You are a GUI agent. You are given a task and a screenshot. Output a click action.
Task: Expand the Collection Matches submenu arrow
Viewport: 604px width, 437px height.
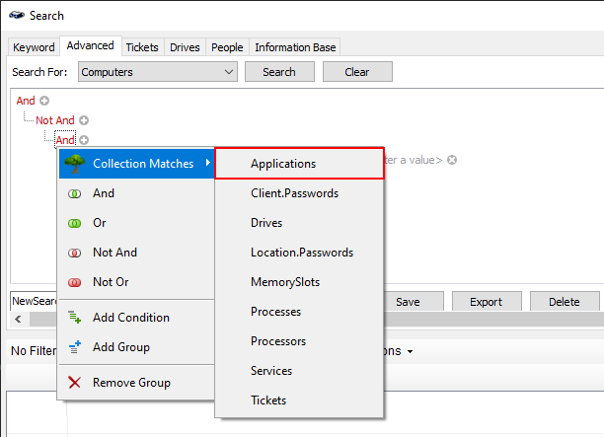207,164
